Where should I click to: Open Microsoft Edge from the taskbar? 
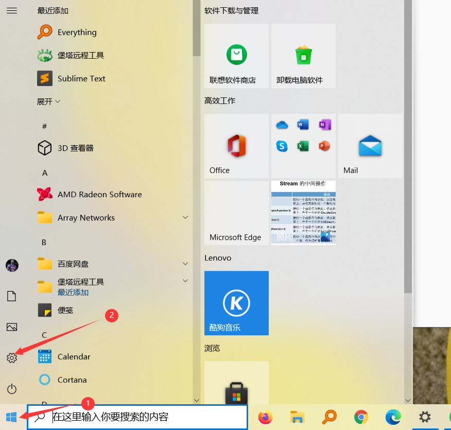click(x=393, y=417)
